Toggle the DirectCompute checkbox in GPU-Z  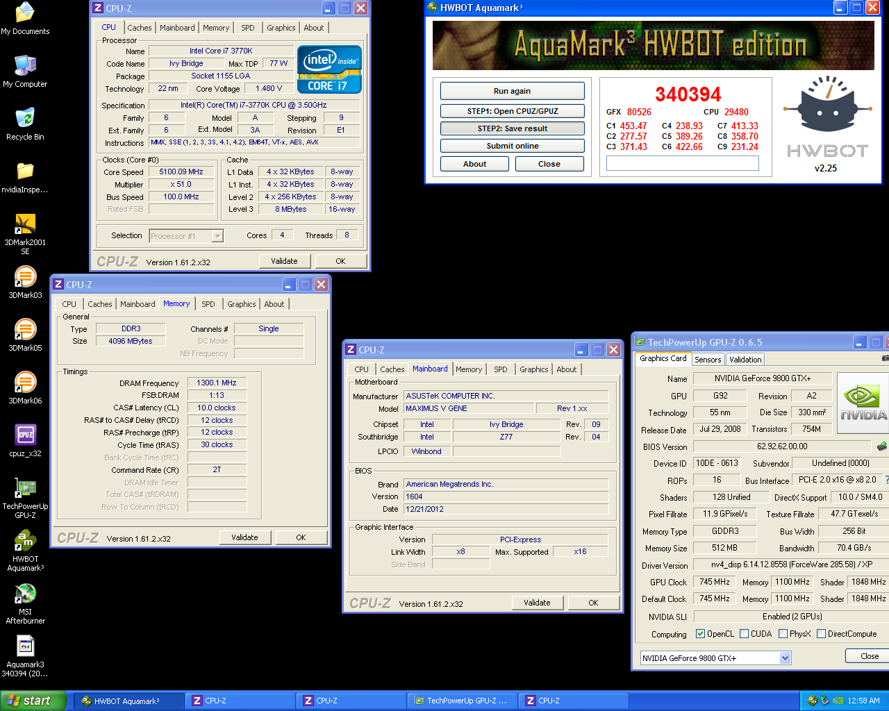[x=821, y=633]
